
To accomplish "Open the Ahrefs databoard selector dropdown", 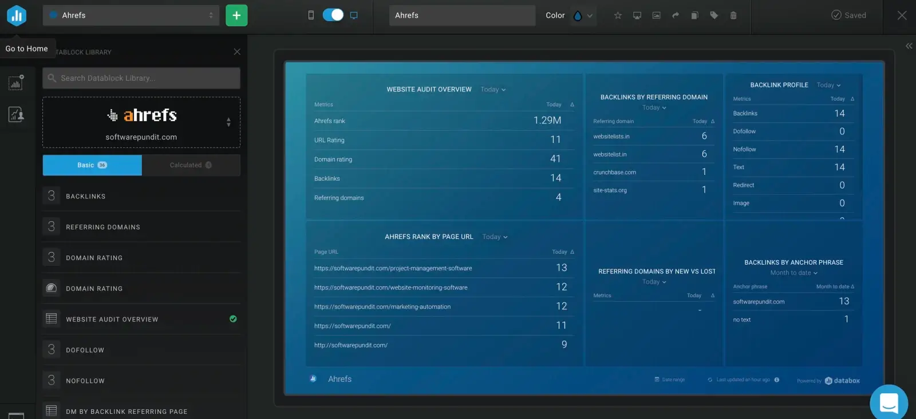I will click(x=131, y=15).
